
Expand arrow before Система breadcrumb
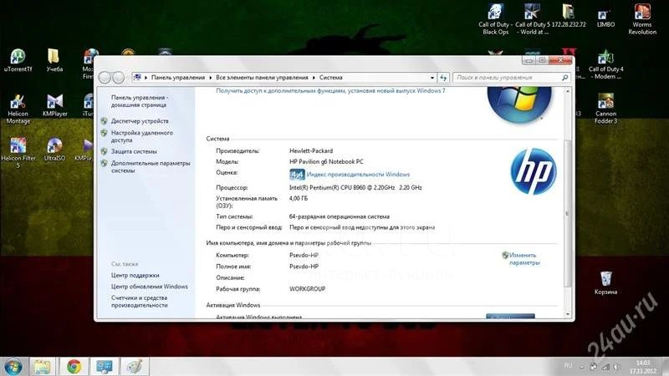(314, 78)
